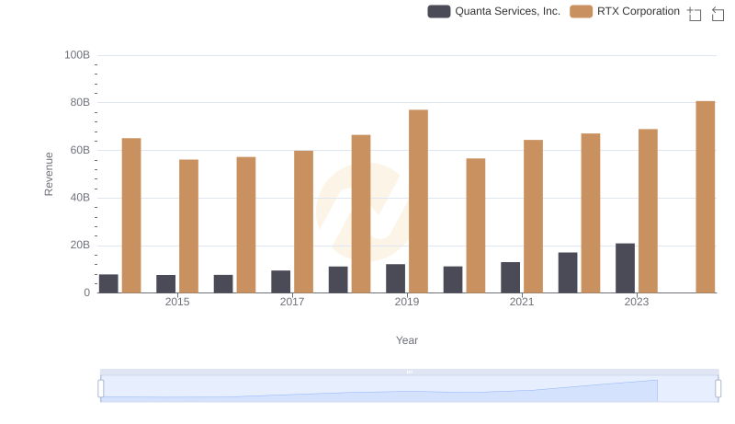Image resolution: width=735 pixels, height=424 pixels.
Task: Click the '2015' x-axis label
Action: pos(177,302)
